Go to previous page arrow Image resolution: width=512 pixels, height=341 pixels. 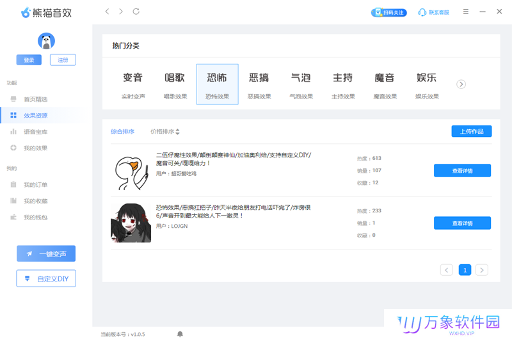click(446, 270)
